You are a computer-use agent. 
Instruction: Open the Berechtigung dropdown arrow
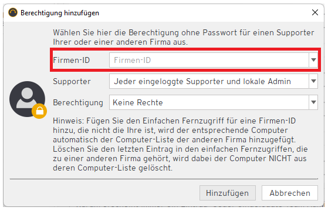[x=313, y=102]
